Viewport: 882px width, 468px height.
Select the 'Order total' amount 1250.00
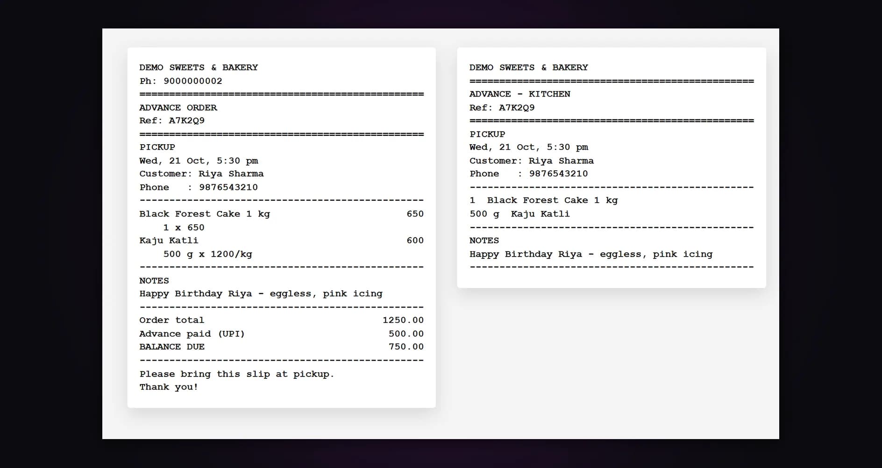click(x=403, y=320)
